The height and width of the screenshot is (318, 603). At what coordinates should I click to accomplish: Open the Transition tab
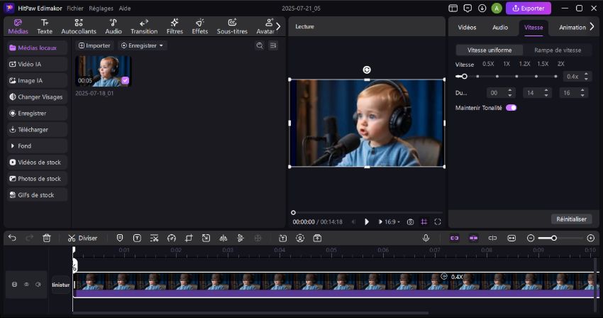point(144,26)
